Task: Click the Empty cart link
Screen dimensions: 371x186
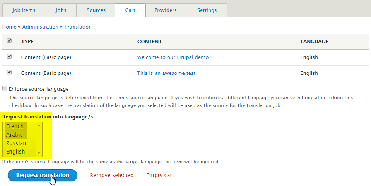Action: point(160,175)
